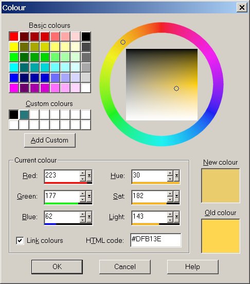Image resolution: width=250 pixels, height=284 pixels.
Task: Select the Old colour preview box
Action: [221, 236]
